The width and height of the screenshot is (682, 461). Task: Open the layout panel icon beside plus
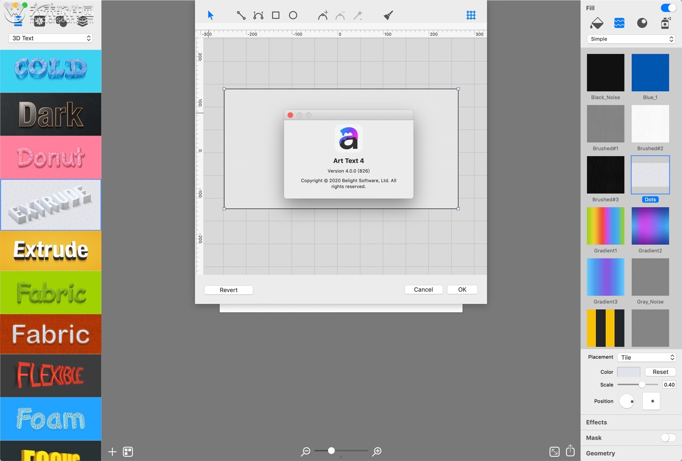(x=128, y=452)
